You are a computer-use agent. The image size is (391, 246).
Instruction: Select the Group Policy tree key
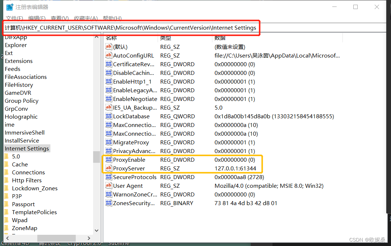22,101
